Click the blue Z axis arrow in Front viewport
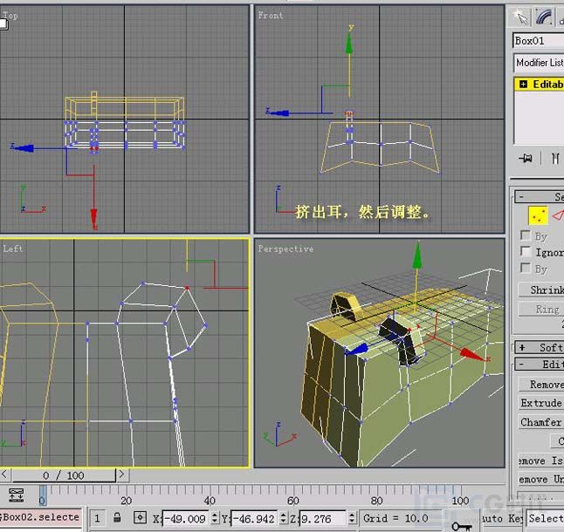564x532 pixels. 279,113
